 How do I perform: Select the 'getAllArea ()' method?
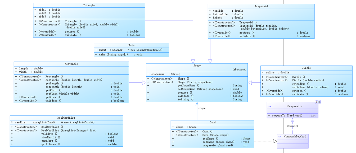(64, 144)
